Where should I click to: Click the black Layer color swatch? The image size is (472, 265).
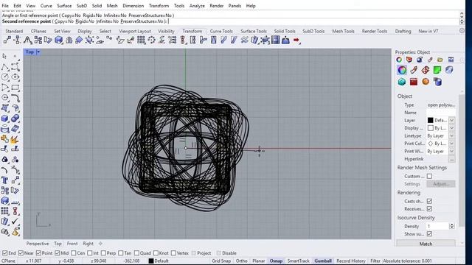pyautogui.click(x=431, y=120)
